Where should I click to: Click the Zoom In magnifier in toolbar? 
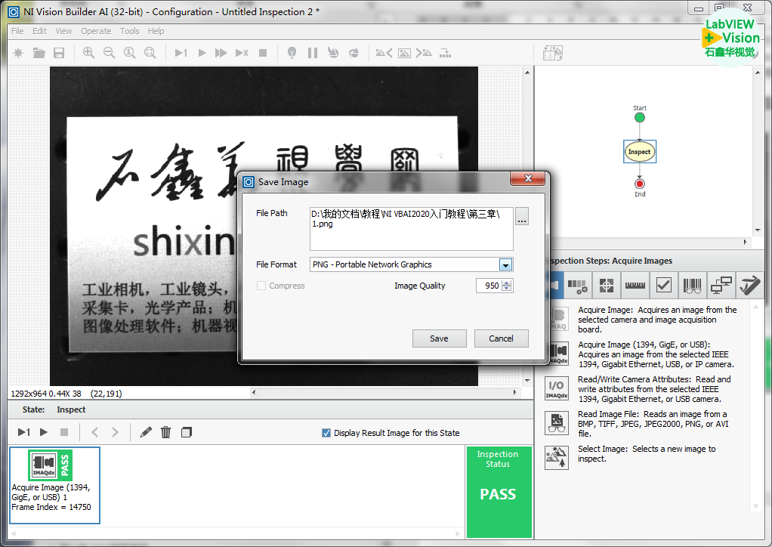[89, 53]
